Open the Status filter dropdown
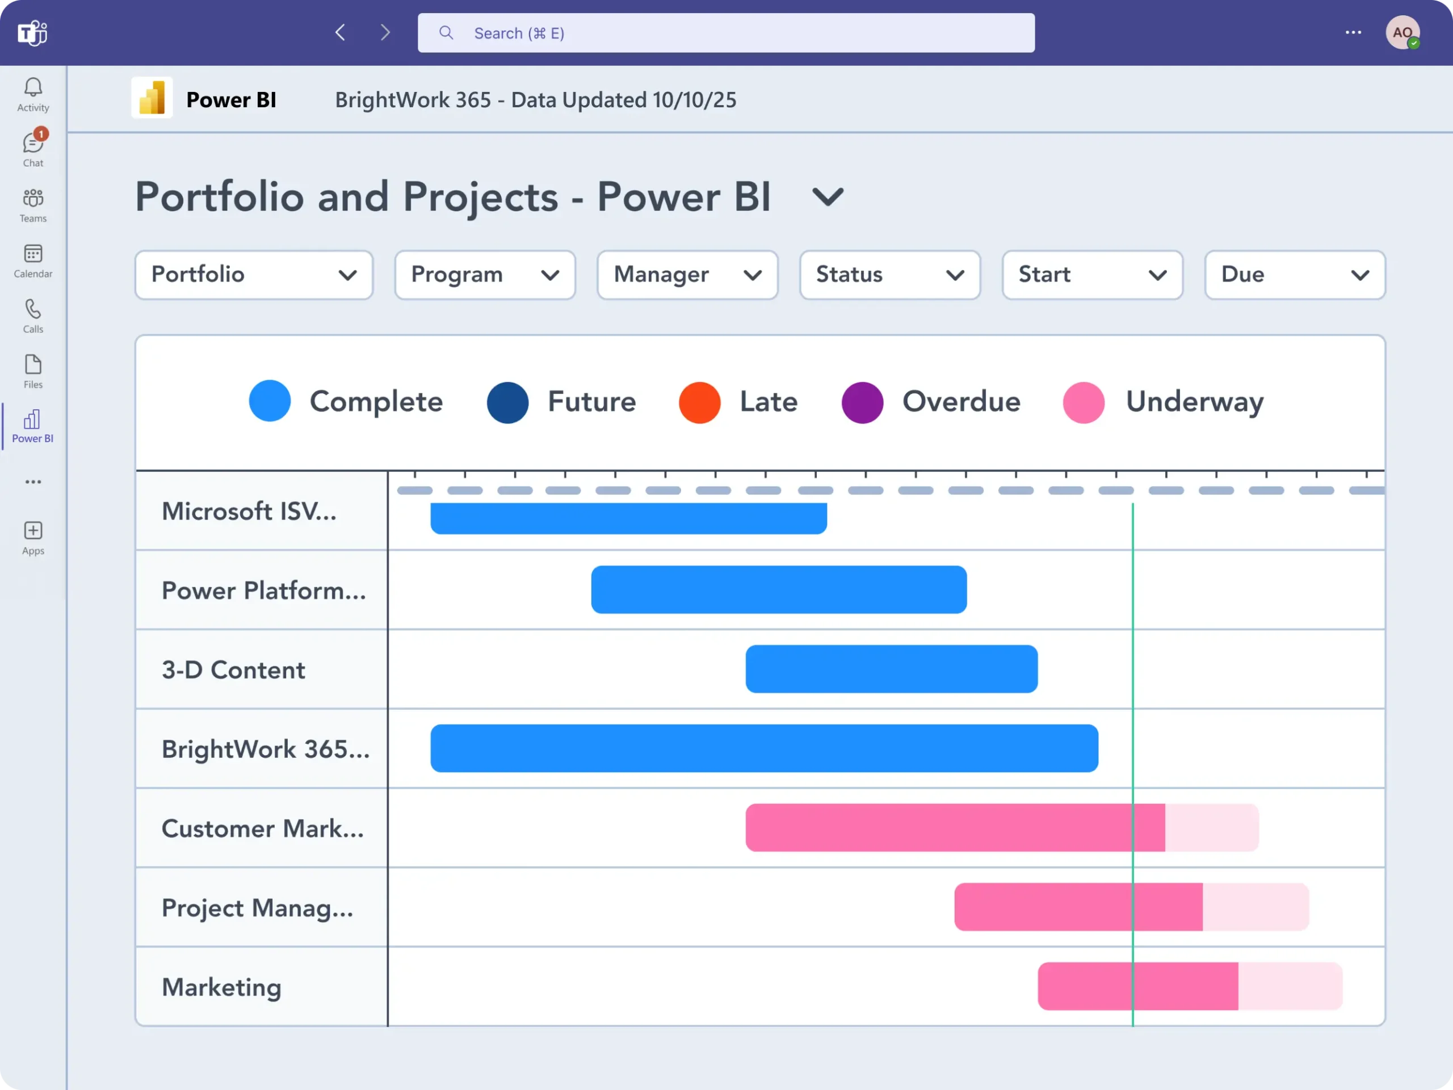 (889, 275)
